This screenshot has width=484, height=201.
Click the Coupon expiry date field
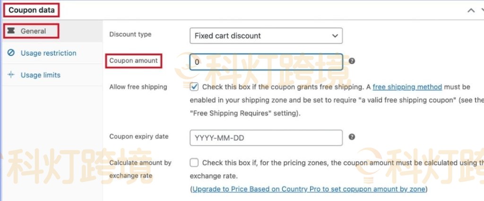266,138
